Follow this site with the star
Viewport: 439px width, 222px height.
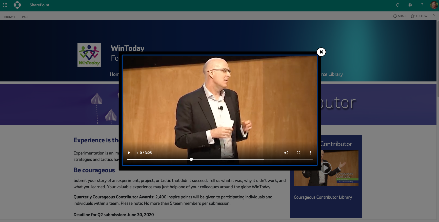click(419, 16)
